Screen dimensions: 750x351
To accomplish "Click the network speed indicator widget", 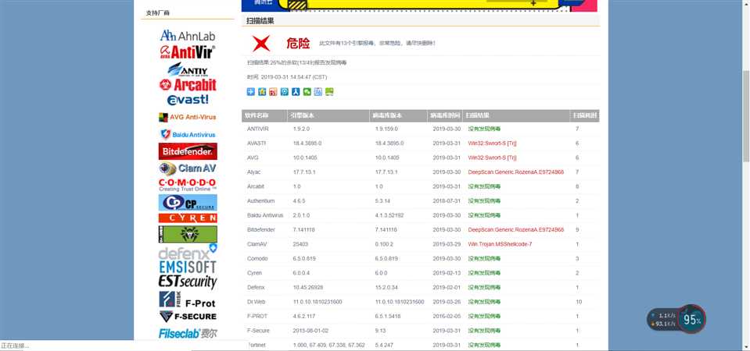I will 663,320.
